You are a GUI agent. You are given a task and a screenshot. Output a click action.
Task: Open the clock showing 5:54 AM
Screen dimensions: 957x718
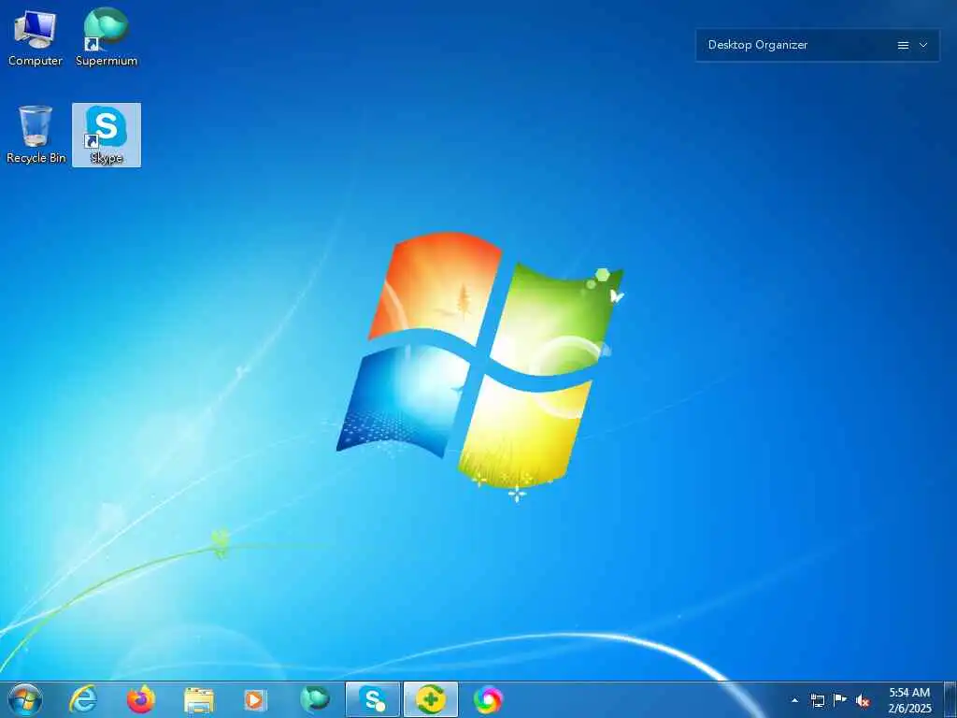pyautogui.click(x=909, y=700)
